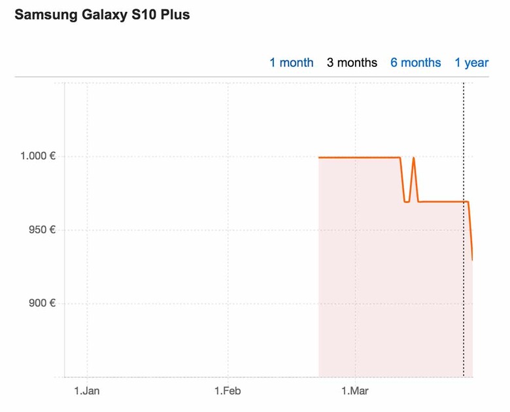This screenshot has width=510, height=412.
Task: Click the 950 € axis label
Action: point(42,230)
